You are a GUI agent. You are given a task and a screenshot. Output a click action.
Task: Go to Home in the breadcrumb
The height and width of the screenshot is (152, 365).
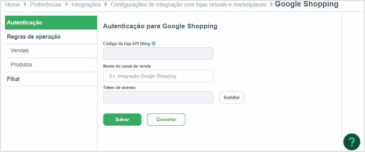12,5
